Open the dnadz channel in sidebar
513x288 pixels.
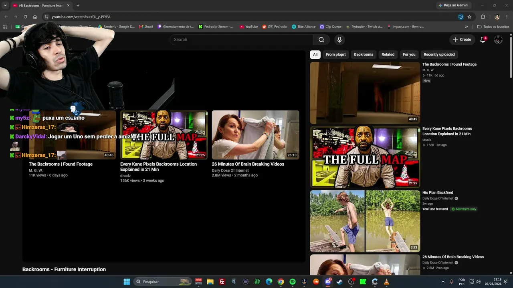tap(426, 140)
